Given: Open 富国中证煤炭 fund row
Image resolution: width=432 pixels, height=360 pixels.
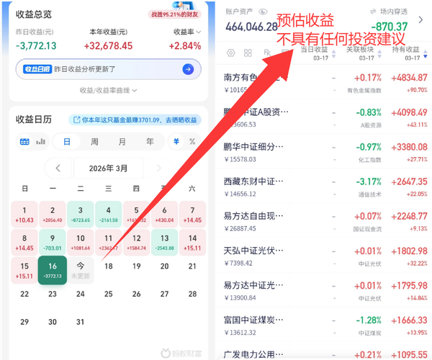Looking at the screenshot, I should point(325,325).
